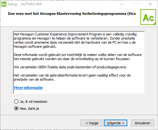
Task: Select the "Ja, ik wil meedoen" radio button
Action: 16,102
